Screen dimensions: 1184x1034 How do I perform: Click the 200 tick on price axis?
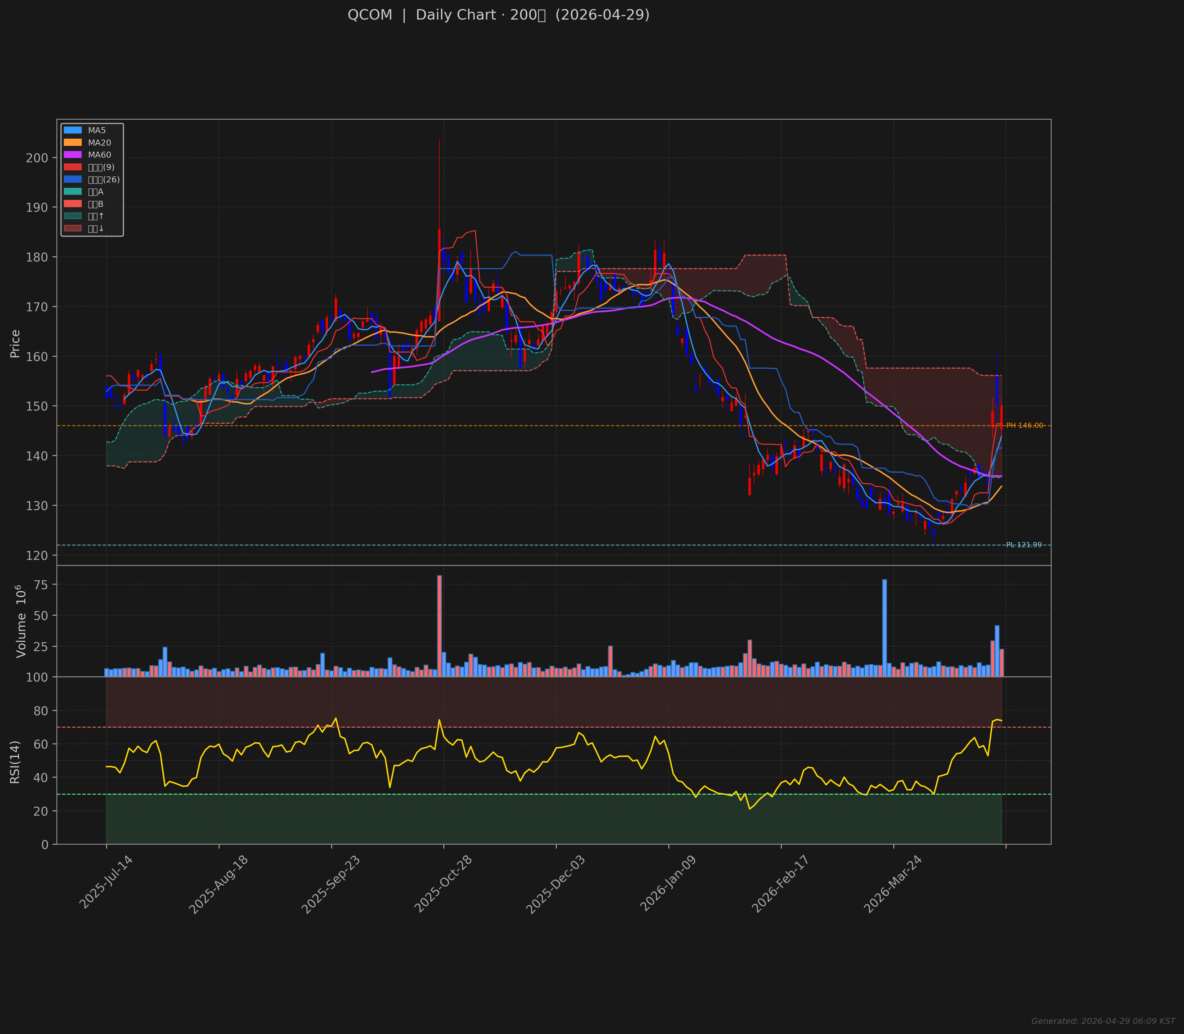pyautogui.click(x=37, y=158)
